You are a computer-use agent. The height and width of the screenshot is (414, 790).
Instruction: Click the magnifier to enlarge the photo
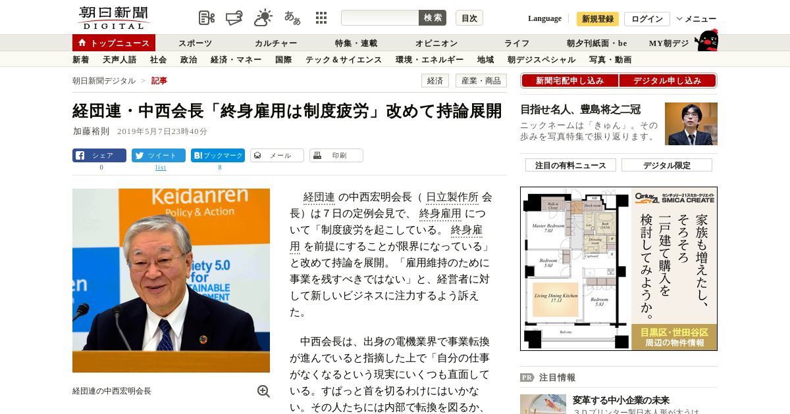[x=263, y=391]
